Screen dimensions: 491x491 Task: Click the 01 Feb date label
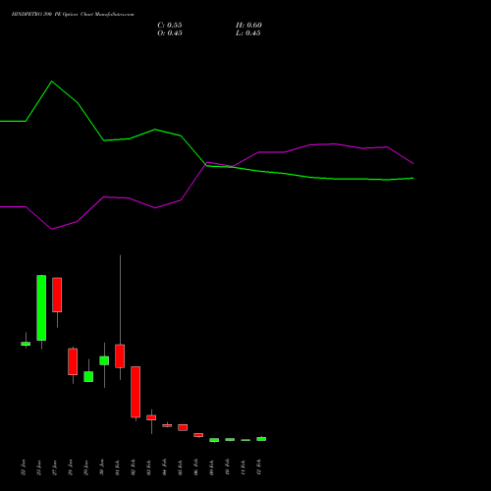pyautogui.click(x=117, y=467)
